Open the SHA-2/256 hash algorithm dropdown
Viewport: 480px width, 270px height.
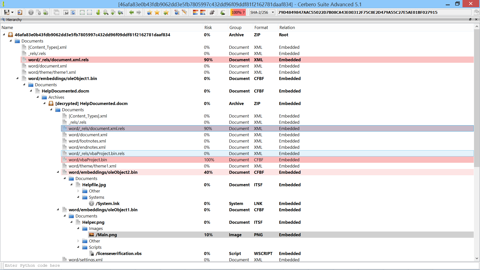click(x=262, y=12)
